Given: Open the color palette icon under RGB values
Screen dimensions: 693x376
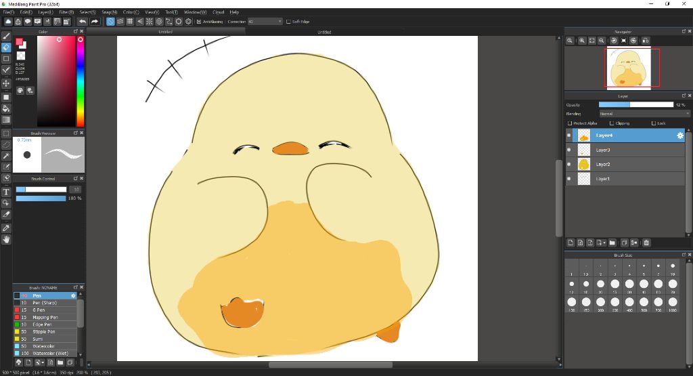Looking at the screenshot, I should pos(20,90).
